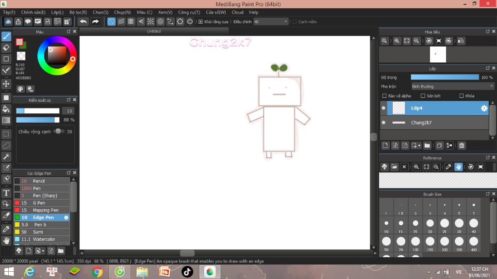Select the Move tool
This screenshot has height=279, width=497.
tap(6, 84)
